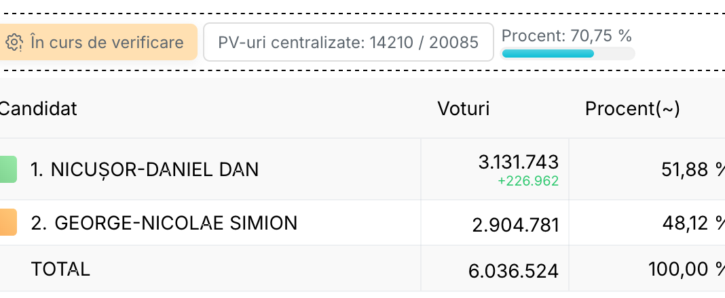Click the Voturi column header

(463, 109)
